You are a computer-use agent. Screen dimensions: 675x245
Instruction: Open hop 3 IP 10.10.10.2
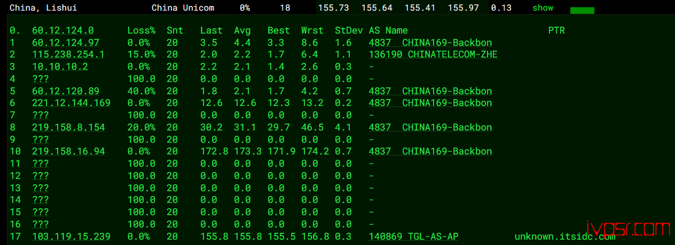pyautogui.click(x=60, y=67)
